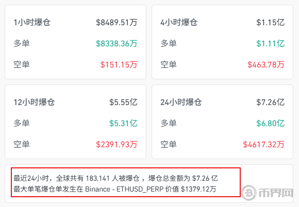Click the 12小时爆仓 card heading
The width and height of the screenshot is (299, 207).
click(34, 102)
